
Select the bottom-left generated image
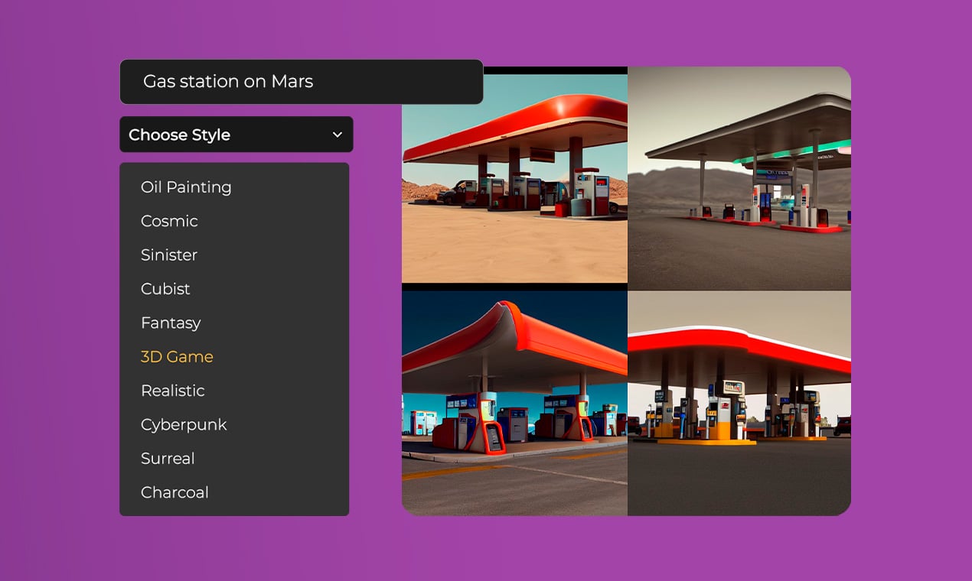click(x=514, y=401)
